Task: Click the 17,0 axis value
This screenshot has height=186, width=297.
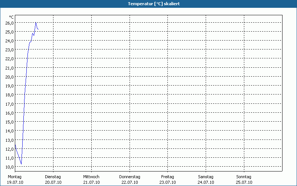Action: 10,104
